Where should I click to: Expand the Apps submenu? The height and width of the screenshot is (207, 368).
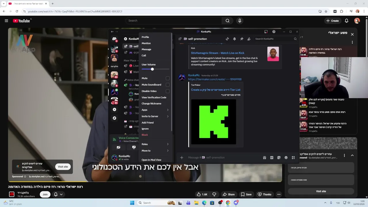155,110
